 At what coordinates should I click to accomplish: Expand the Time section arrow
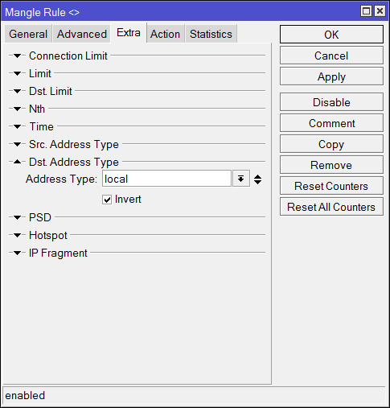coord(18,126)
